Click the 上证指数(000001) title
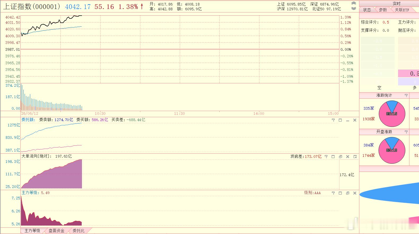The width and height of the screenshot is (419, 234). coord(32,7)
